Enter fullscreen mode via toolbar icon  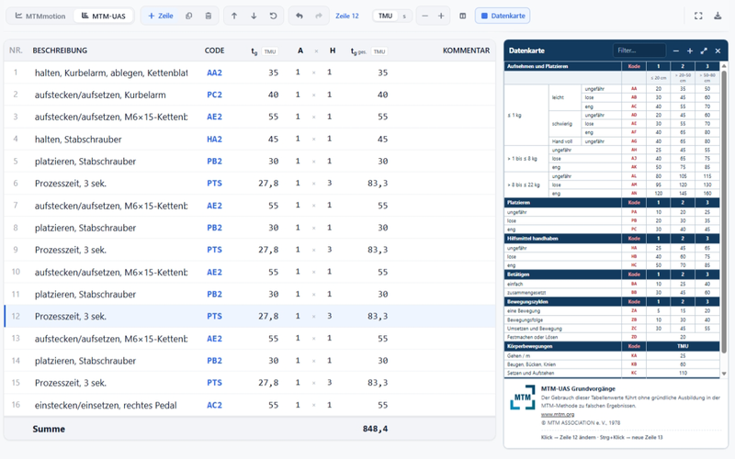(x=698, y=16)
